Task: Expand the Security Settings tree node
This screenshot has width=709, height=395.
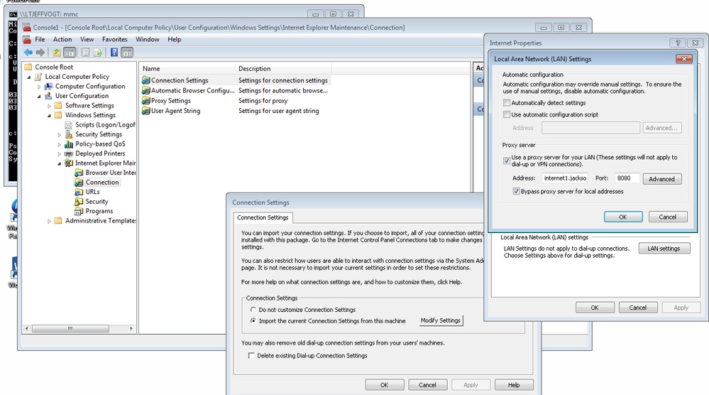Action: (x=59, y=135)
